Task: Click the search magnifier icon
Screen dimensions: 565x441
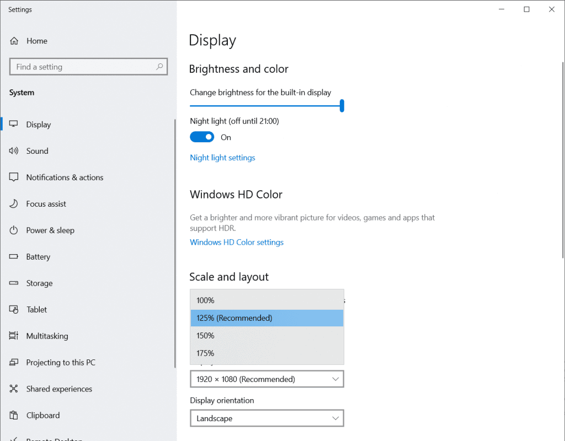Action: [159, 67]
